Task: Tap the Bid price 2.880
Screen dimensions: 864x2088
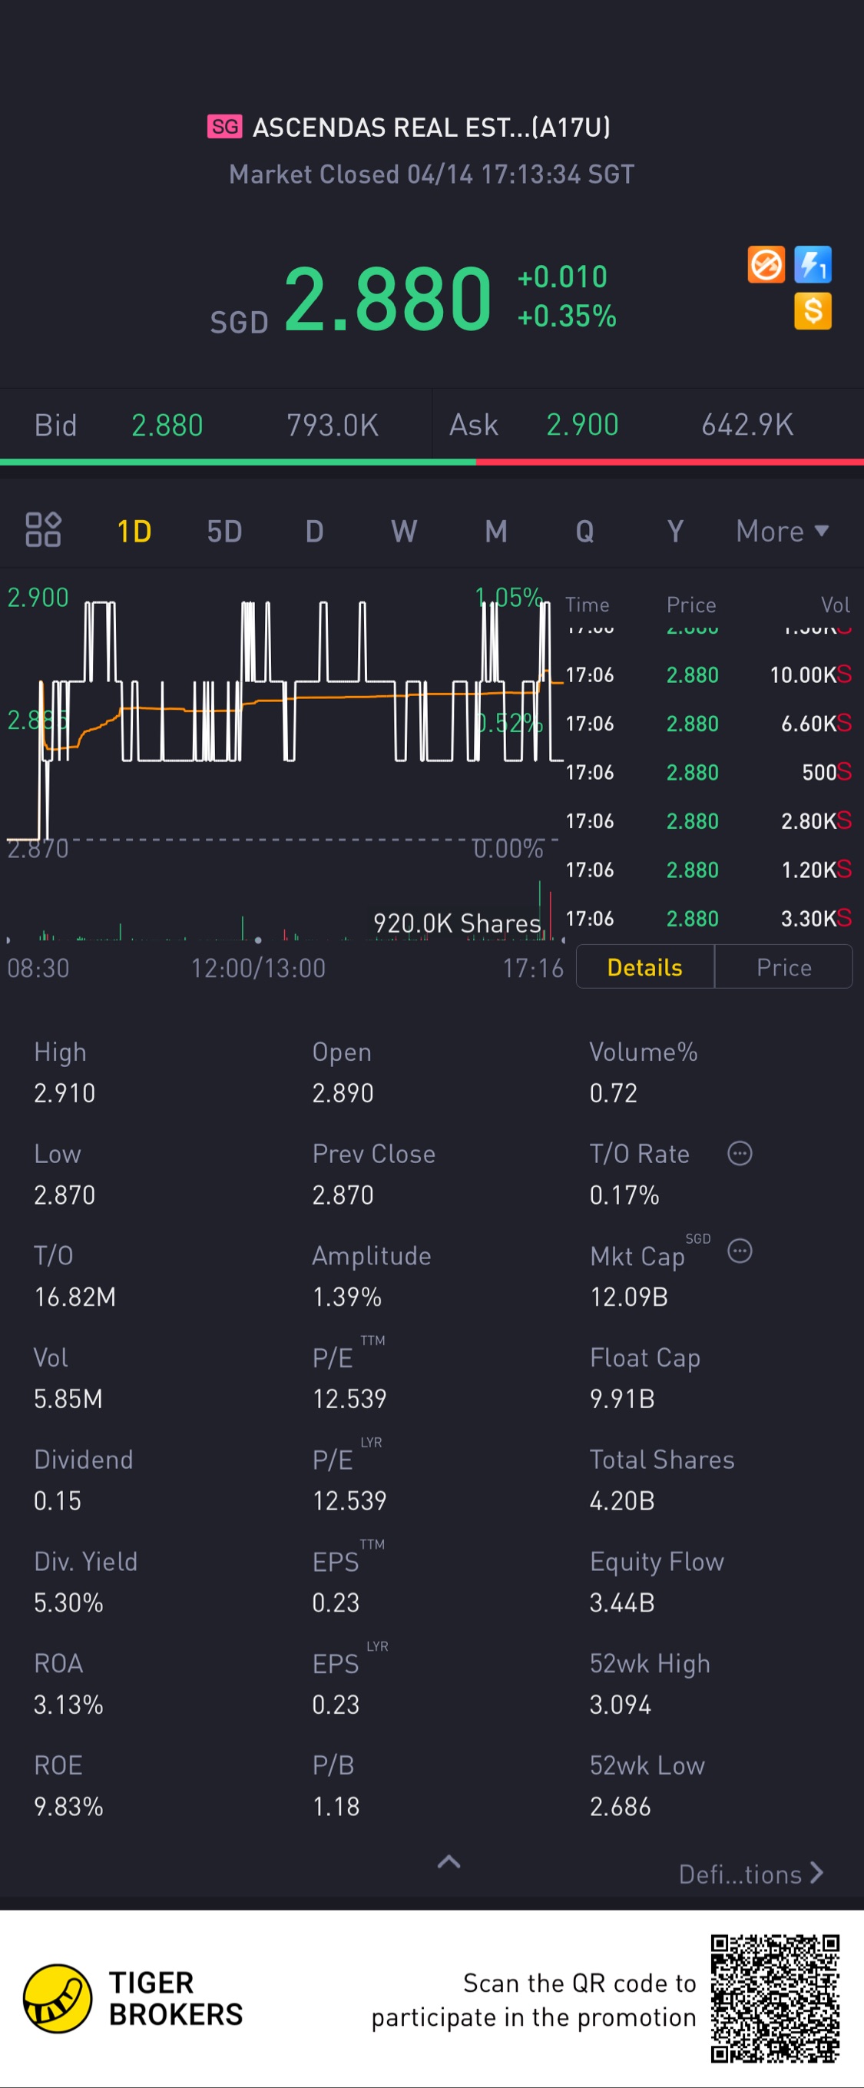Action: click(167, 426)
